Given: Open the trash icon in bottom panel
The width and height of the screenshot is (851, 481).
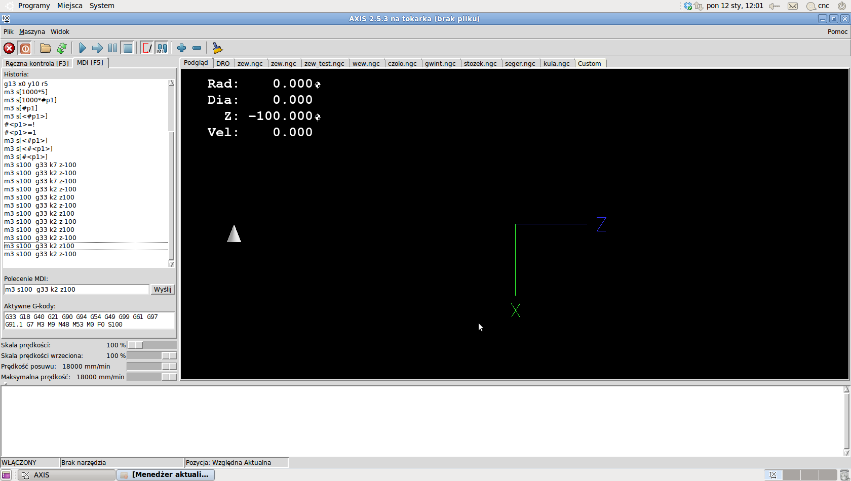Looking at the screenshot, I should (844, 475).
